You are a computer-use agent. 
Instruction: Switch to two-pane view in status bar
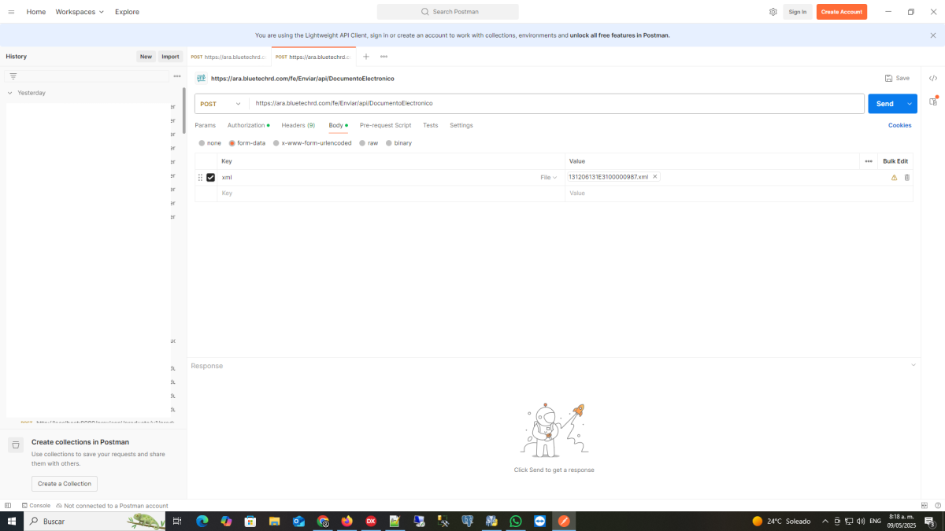(x=925, y=505)
